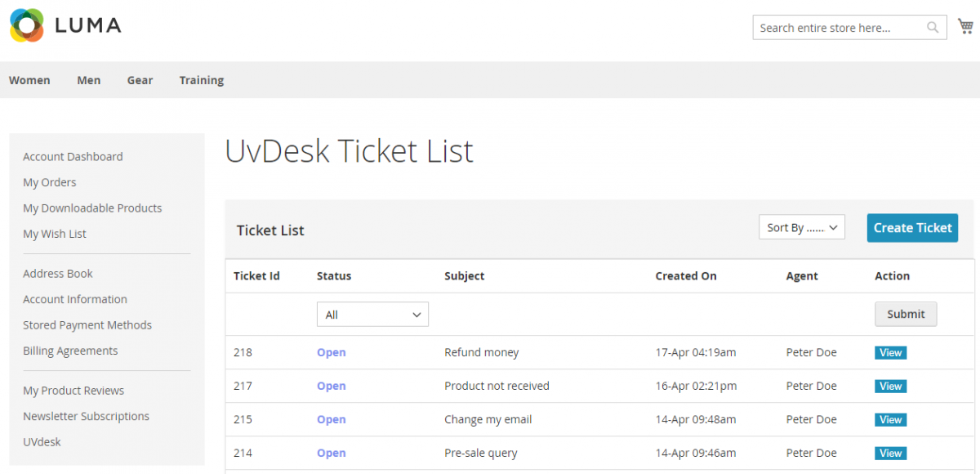Open ticket 215 Change my email
Image resolution: width=980 pixels, height=474 pixels.
click(890, 419)
